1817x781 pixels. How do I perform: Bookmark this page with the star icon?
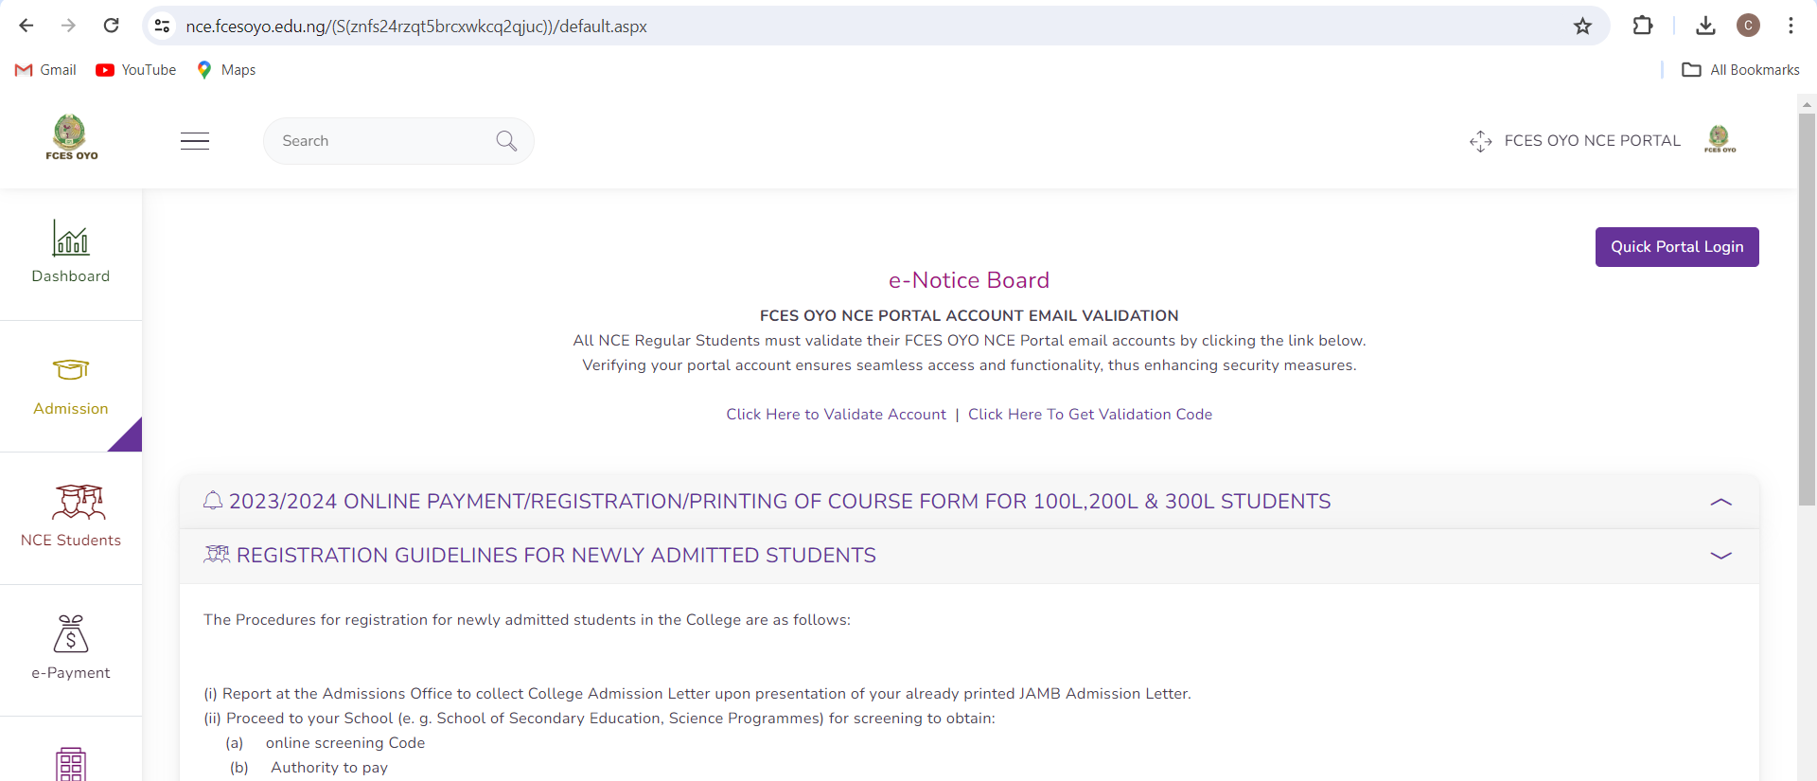(1582, 27)
